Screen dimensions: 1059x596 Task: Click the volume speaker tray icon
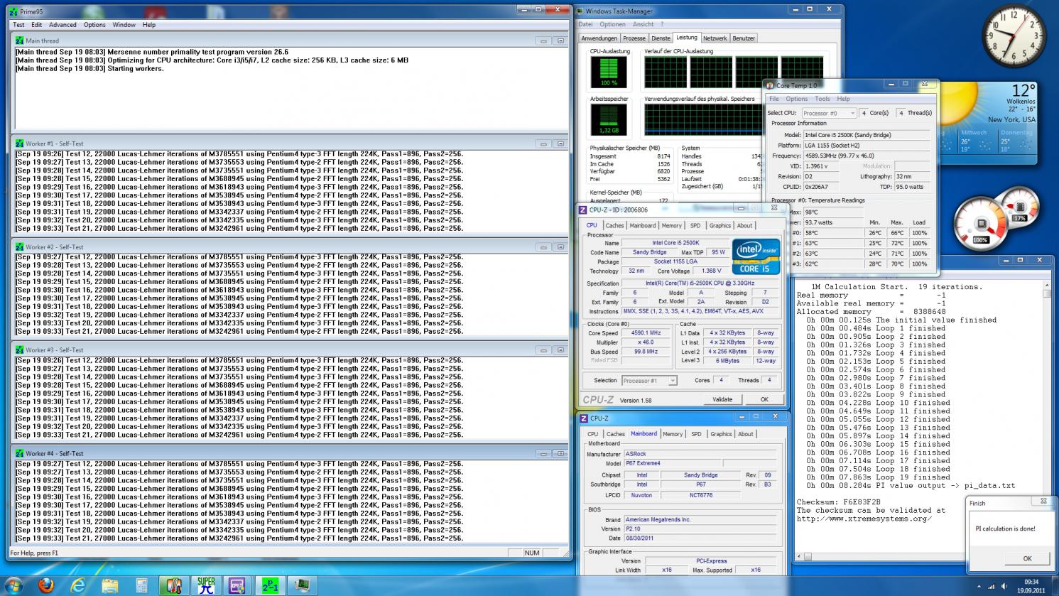(x=1003, y=587)
